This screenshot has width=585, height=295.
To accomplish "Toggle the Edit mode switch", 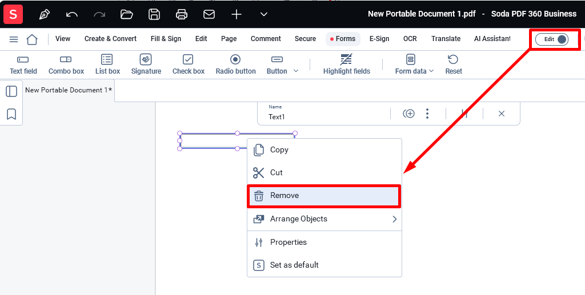I will coord(552,39).
